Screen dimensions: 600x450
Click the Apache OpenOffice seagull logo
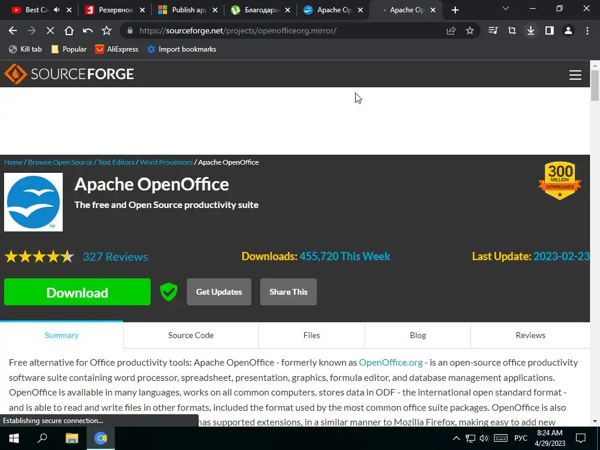click(33, 202)
